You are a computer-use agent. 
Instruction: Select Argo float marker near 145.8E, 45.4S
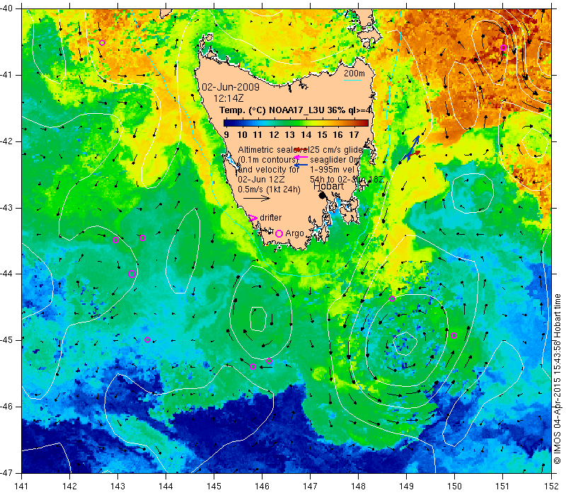coord(253,367)
